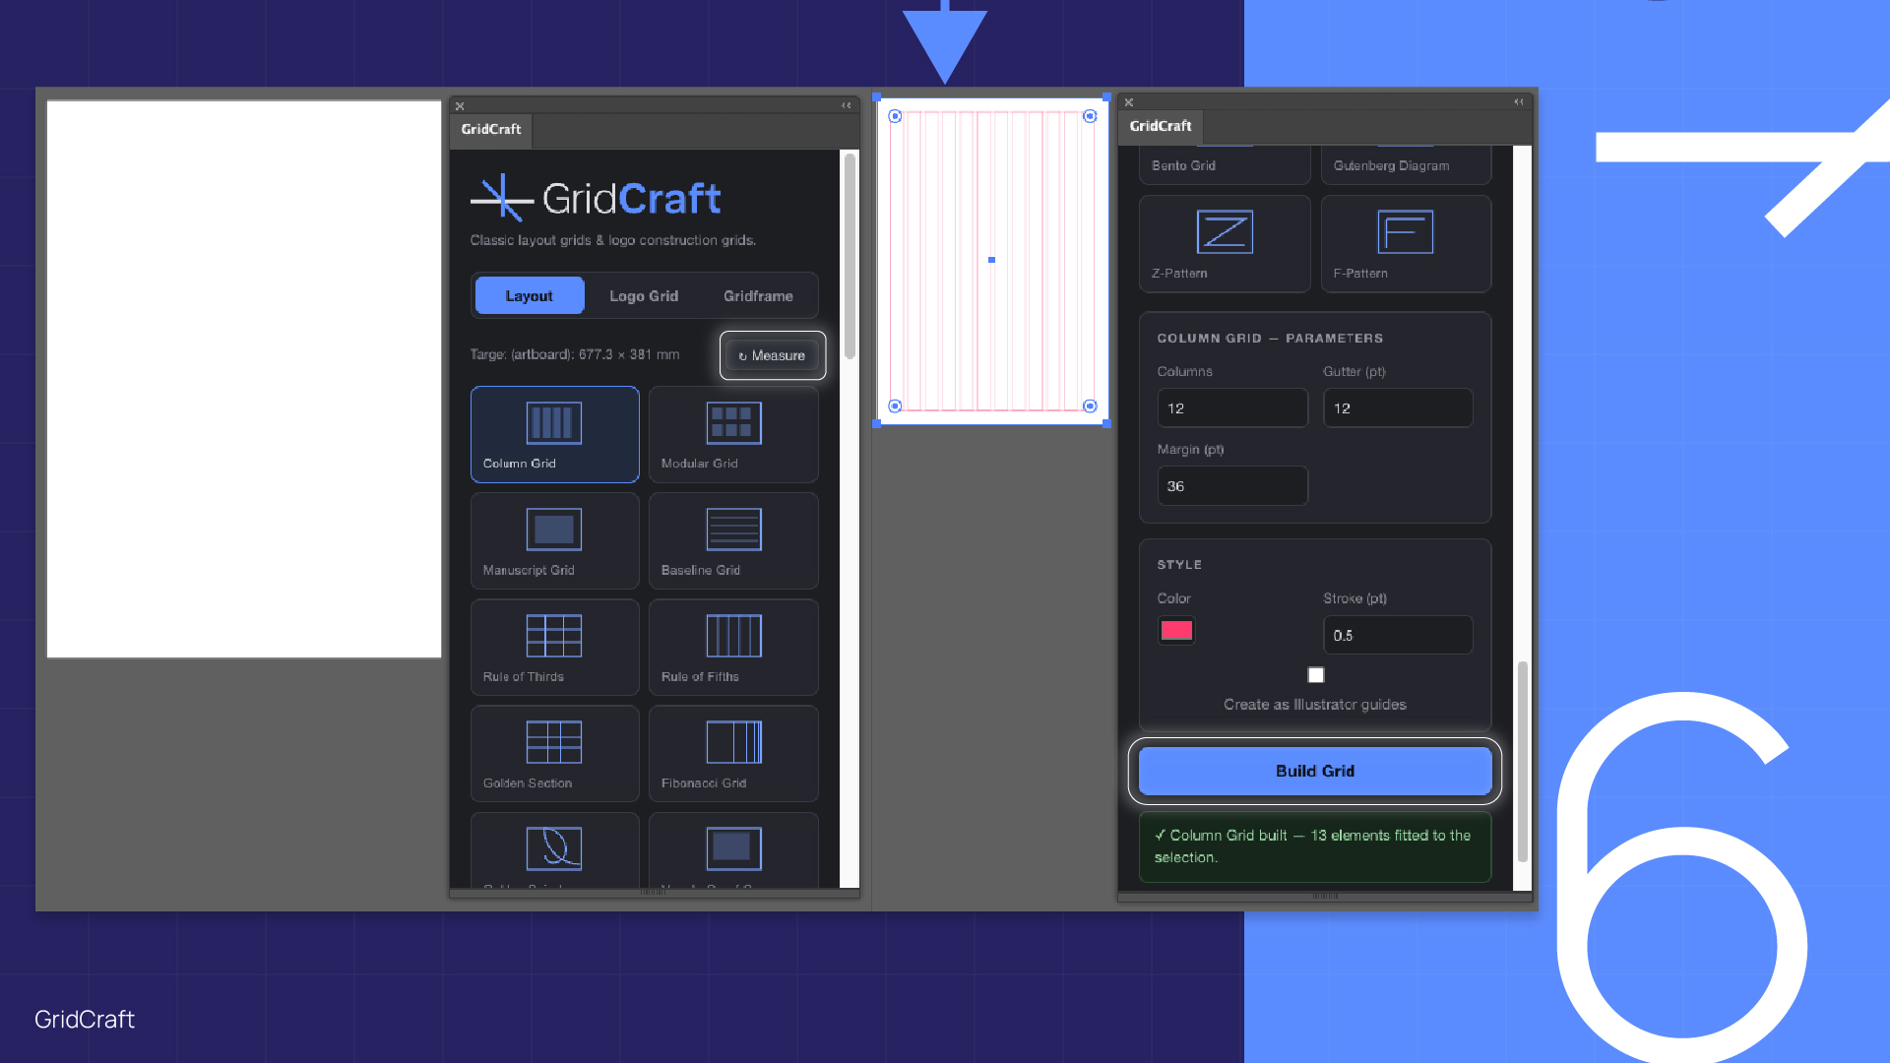Image resolution: width=1890 pixels, height=1063 pixels.
Task: Click the top-right corner radius handle on artboard
Action: tap(1090, 116)
